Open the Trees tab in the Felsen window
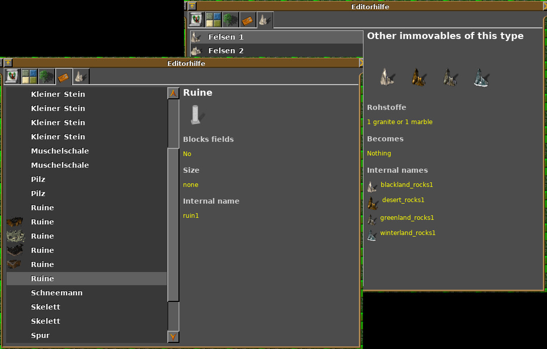 tap(231, 20)
